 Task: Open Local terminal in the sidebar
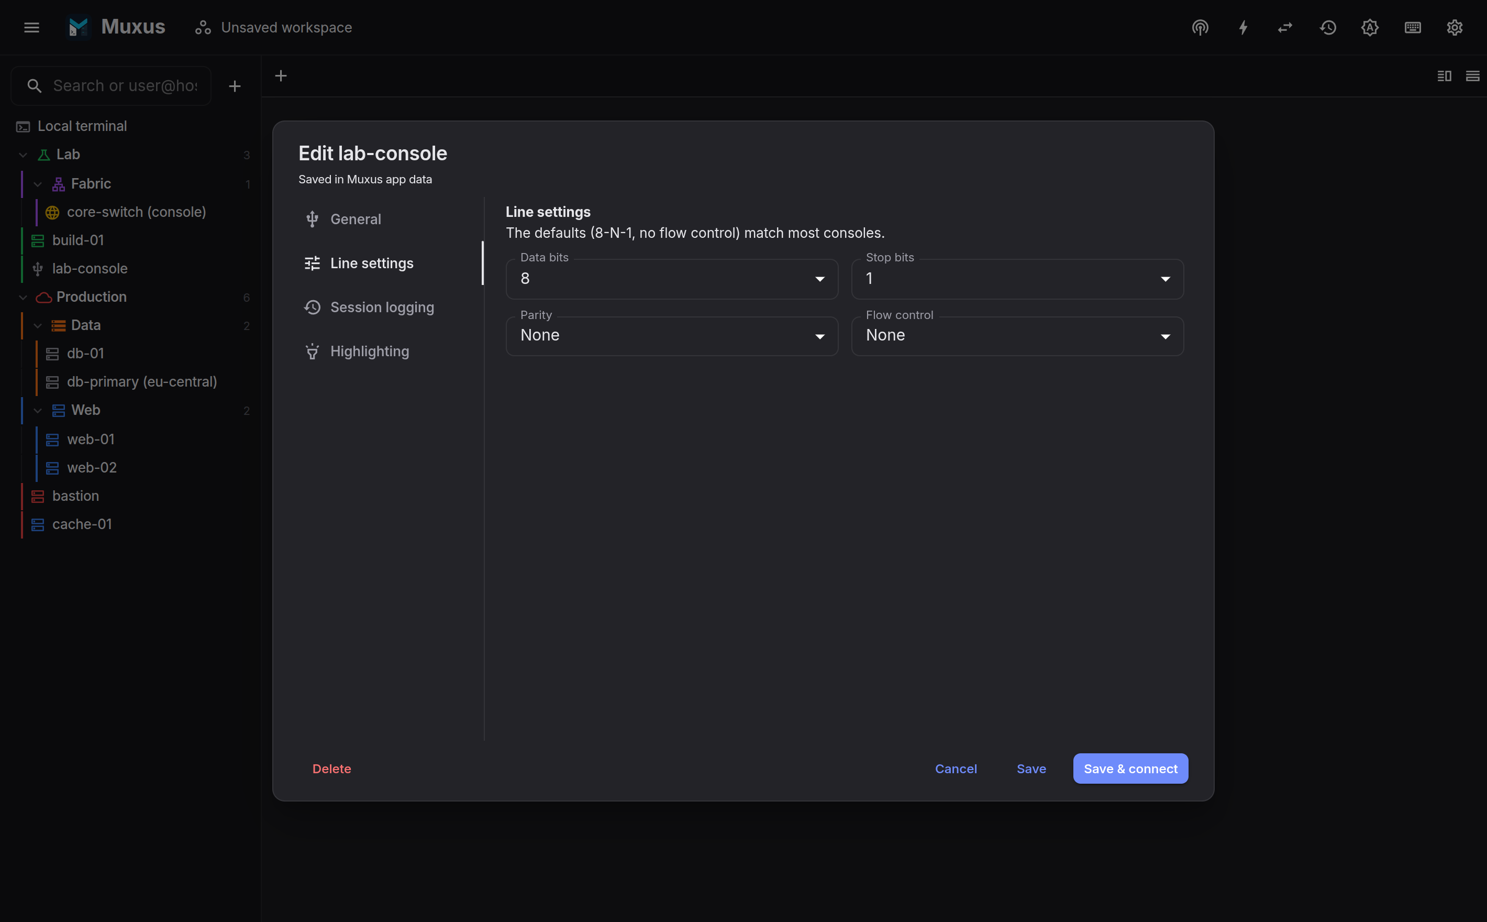tap(130, 126)
